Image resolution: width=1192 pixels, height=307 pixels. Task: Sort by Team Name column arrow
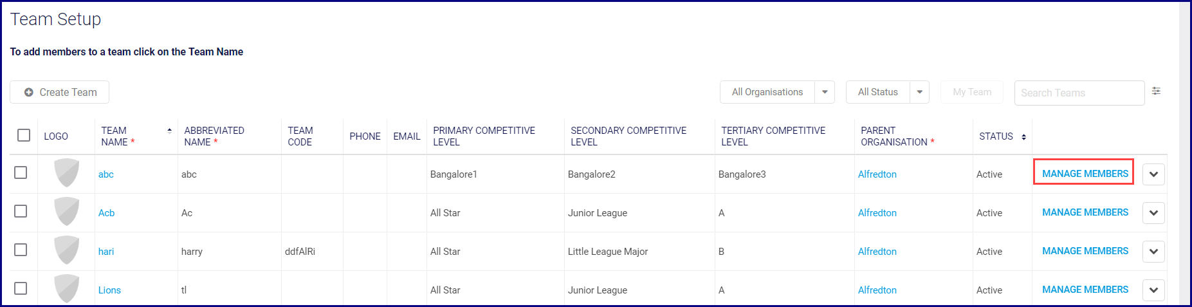tap(169, 131)
